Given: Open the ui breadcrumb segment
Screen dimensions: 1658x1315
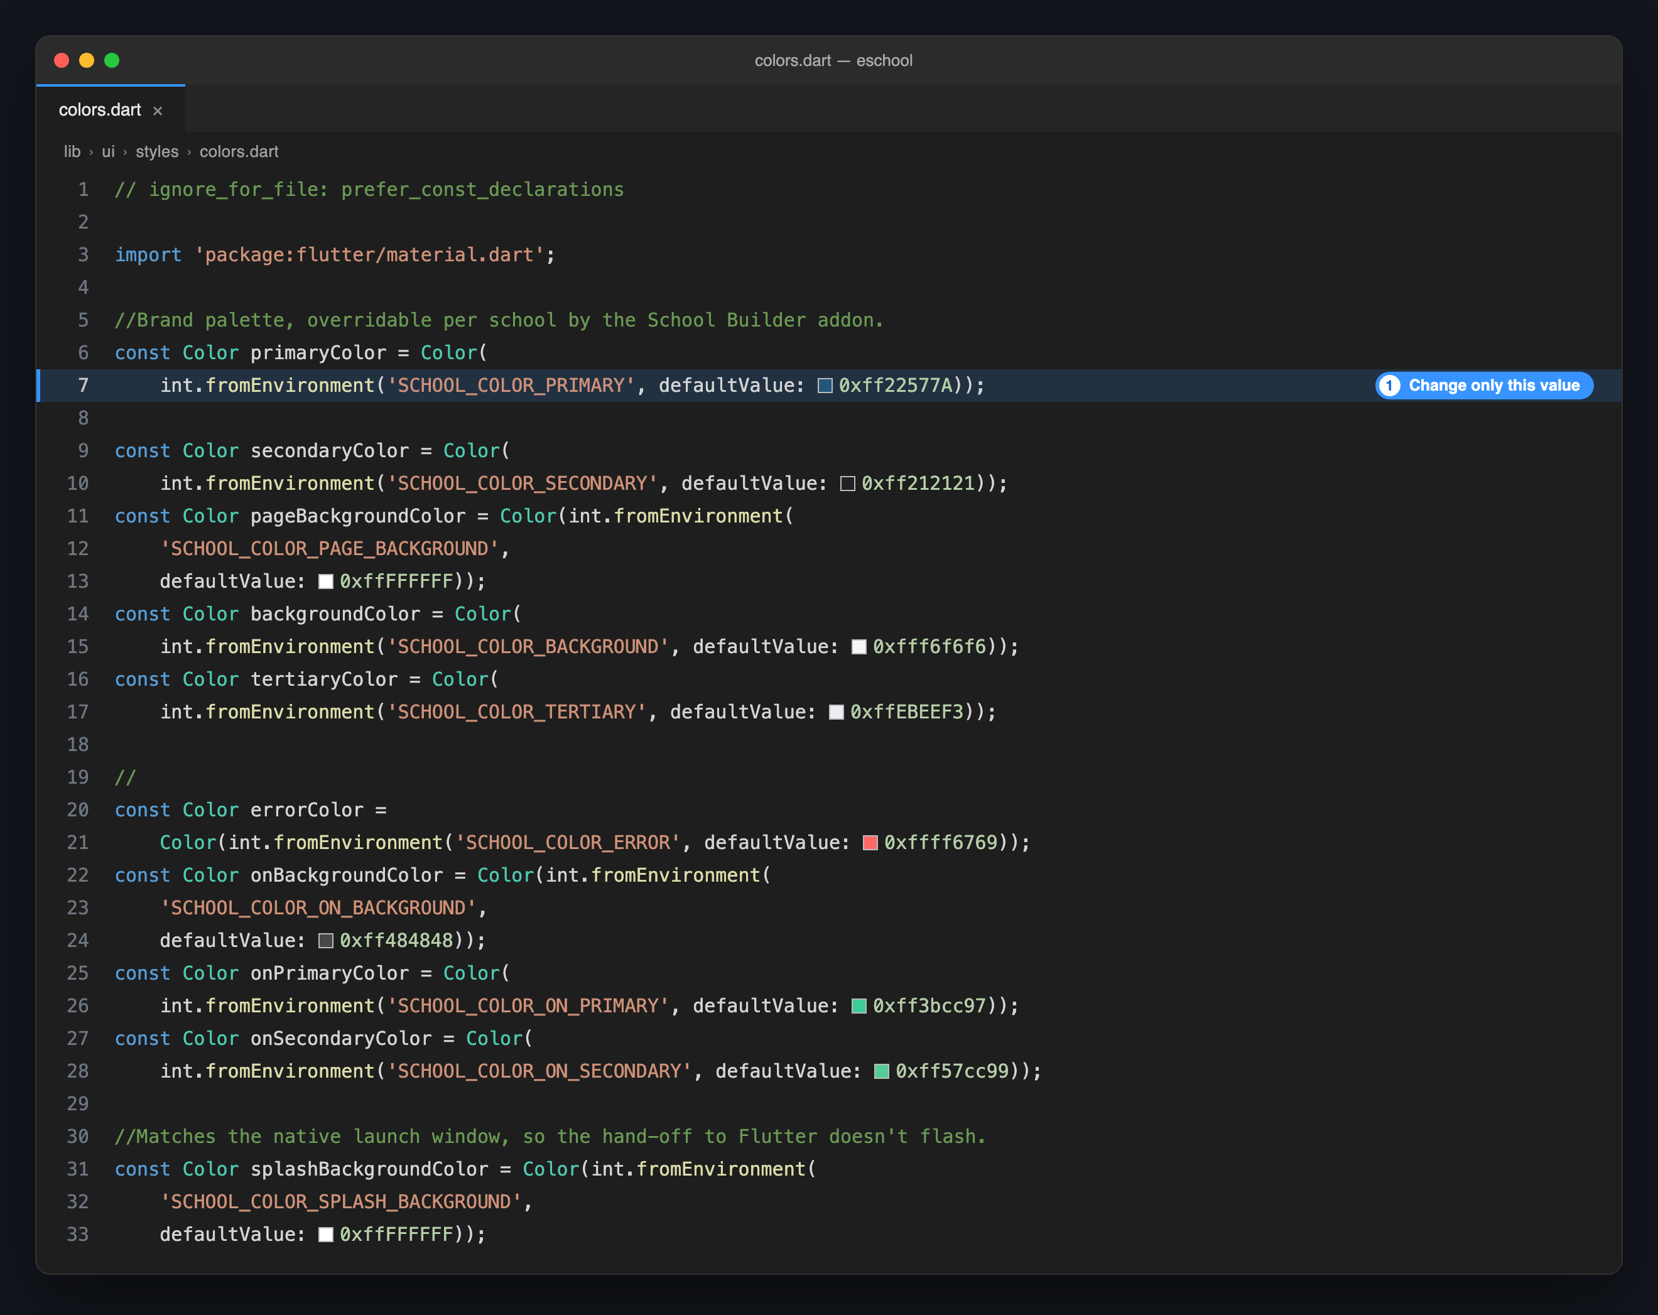Looking at the screenshot, I should [x=109, y=152].
